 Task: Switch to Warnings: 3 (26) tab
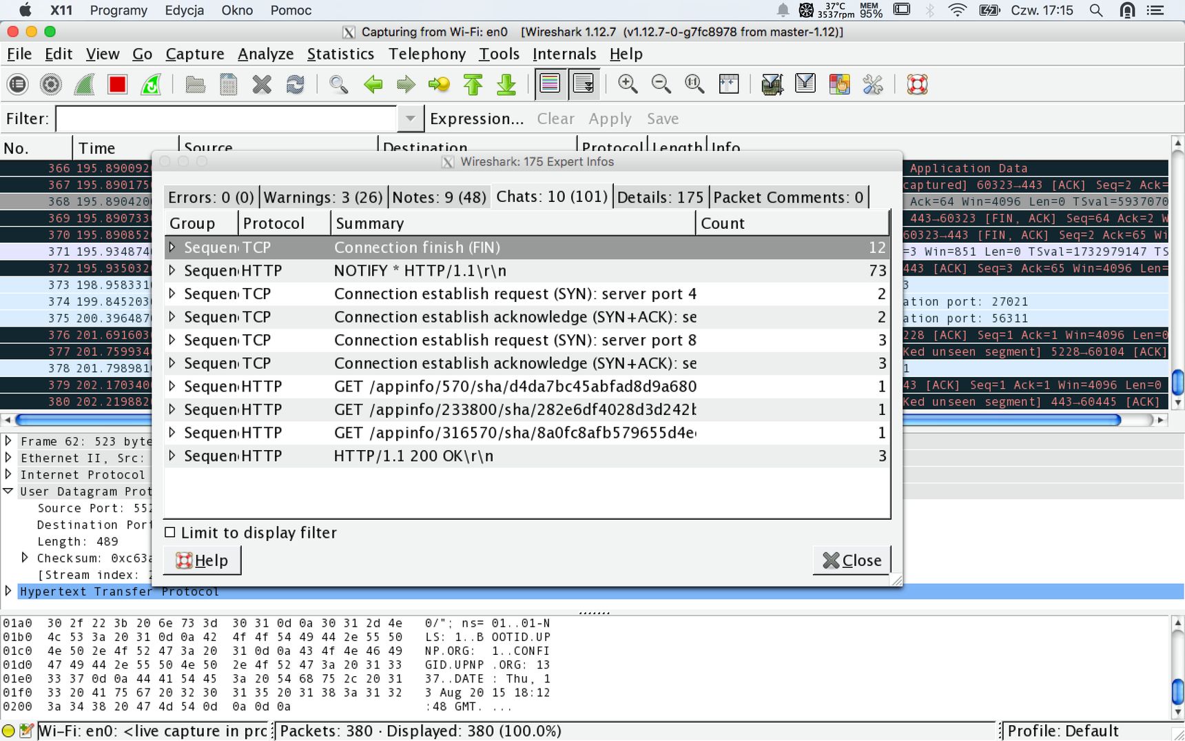323,197
